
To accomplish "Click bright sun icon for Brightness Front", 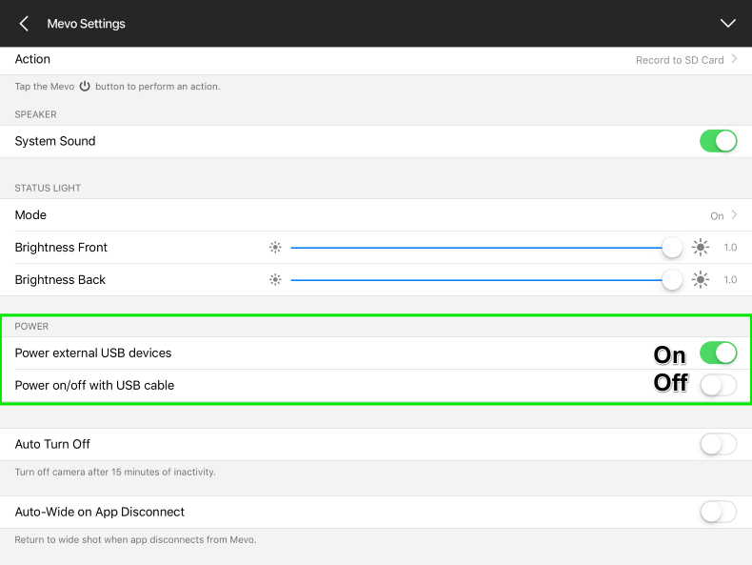I will tap(701, 248).
